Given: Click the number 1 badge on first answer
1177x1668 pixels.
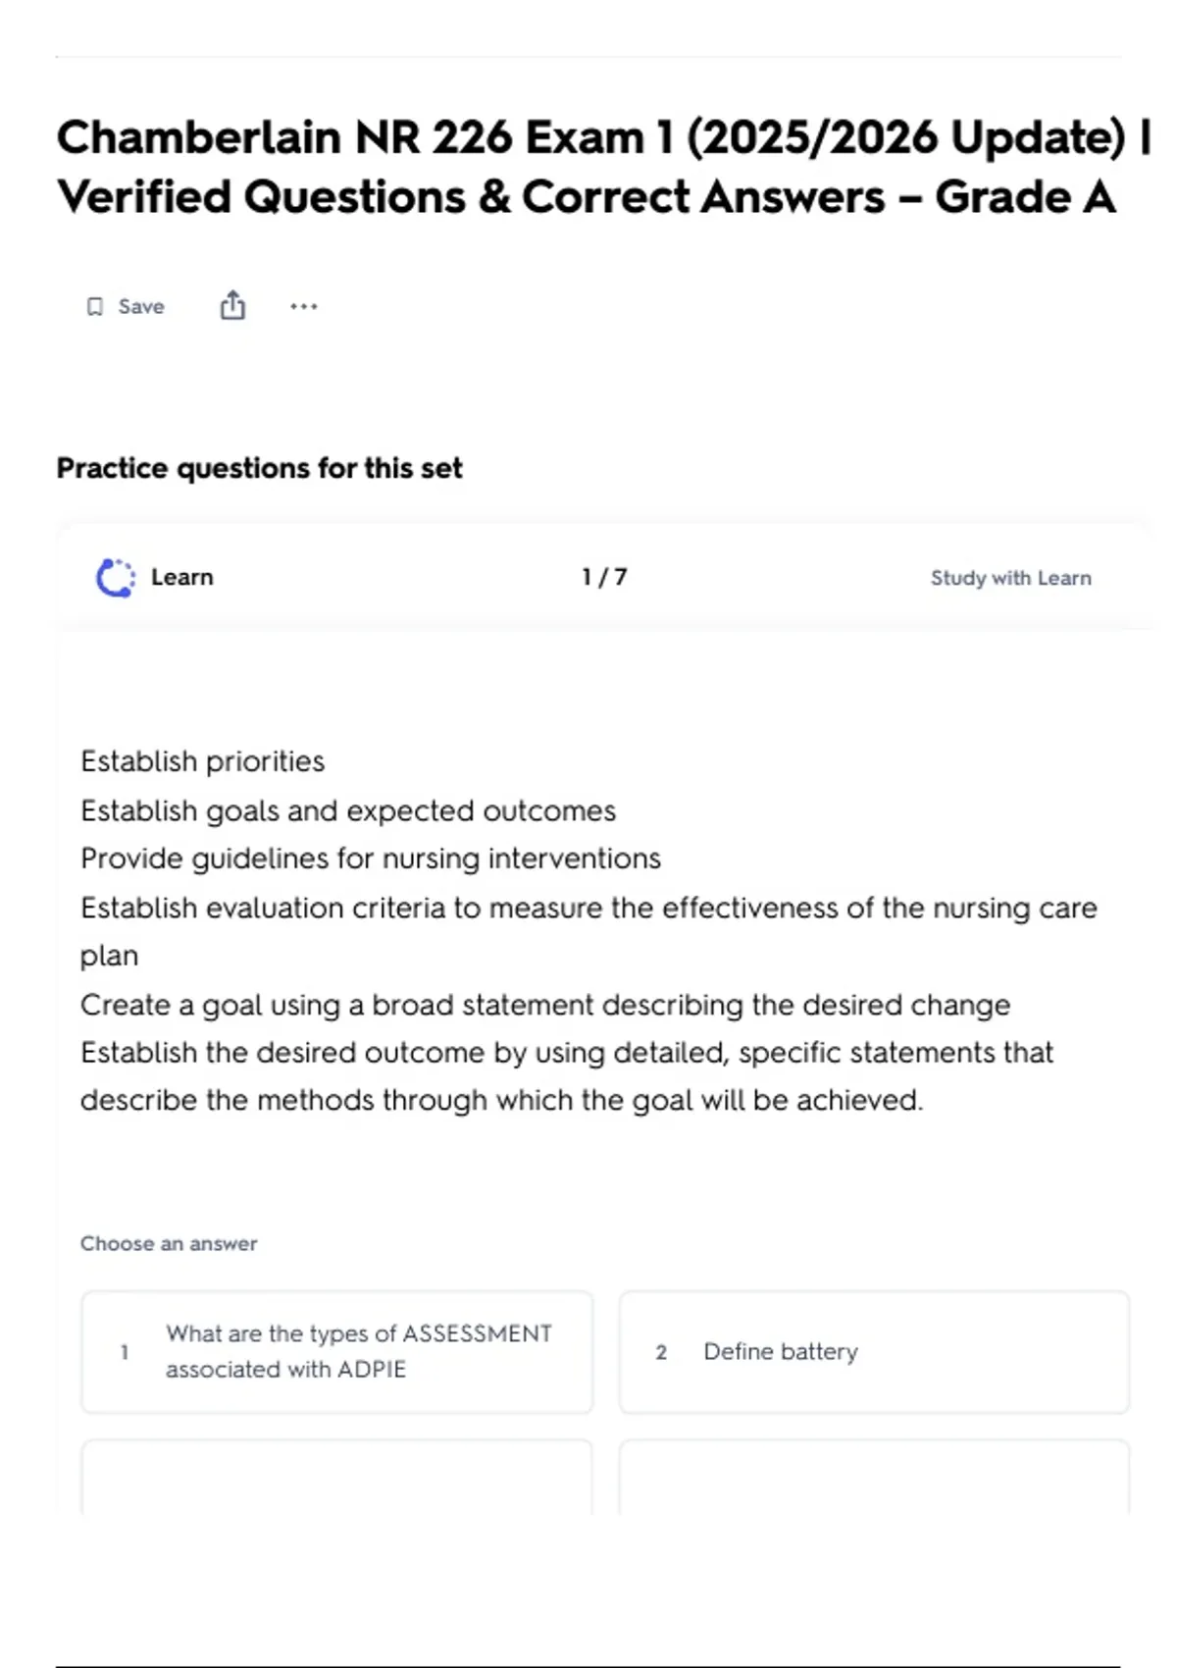Looking at the screenshot, I should point(125,1352).
